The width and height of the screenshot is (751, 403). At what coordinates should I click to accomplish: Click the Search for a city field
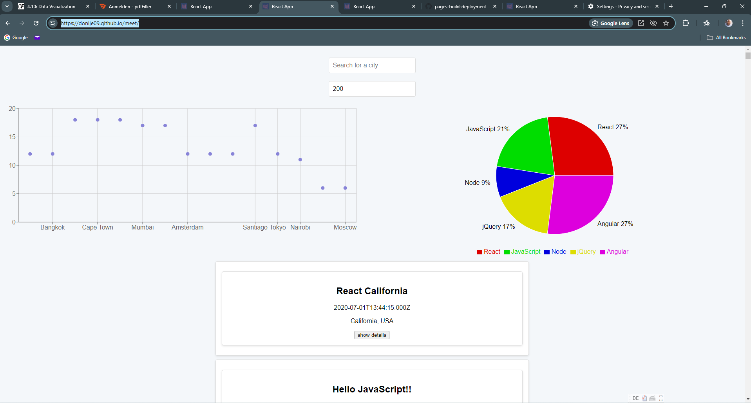[372, 65]
